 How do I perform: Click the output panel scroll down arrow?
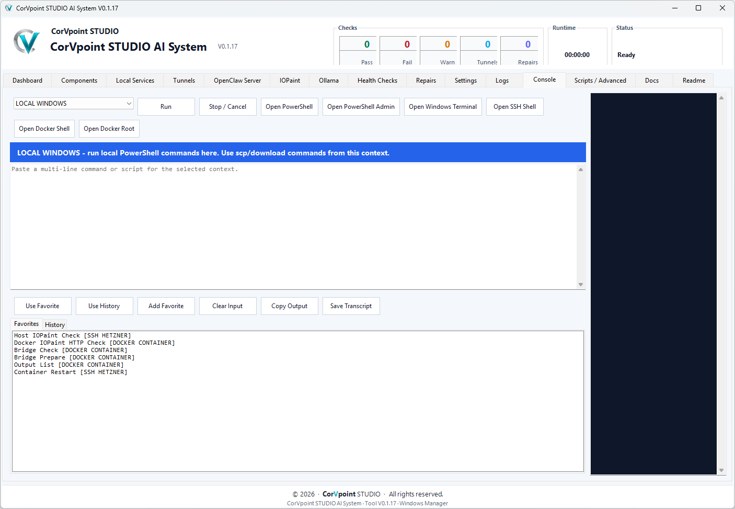click(x=721, y=470)
